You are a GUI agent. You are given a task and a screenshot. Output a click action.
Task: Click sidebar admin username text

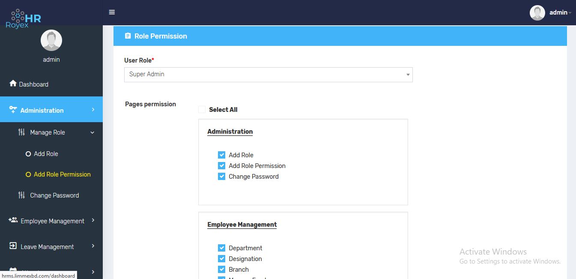click(x=51, y=60)
